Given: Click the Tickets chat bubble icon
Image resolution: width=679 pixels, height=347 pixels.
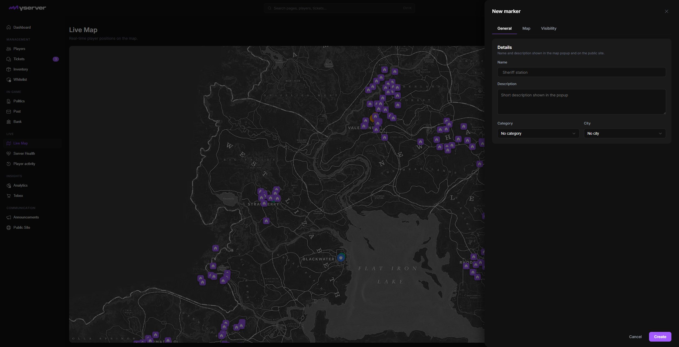Looking at the screenshot, I should click(9, 59).
